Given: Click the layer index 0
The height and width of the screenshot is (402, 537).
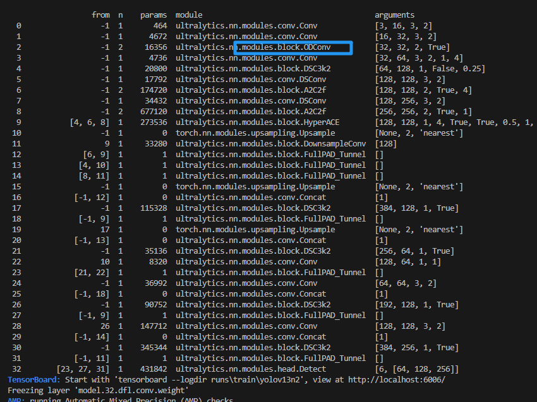Looking at the screenshot, I should [x=19, y=26].
